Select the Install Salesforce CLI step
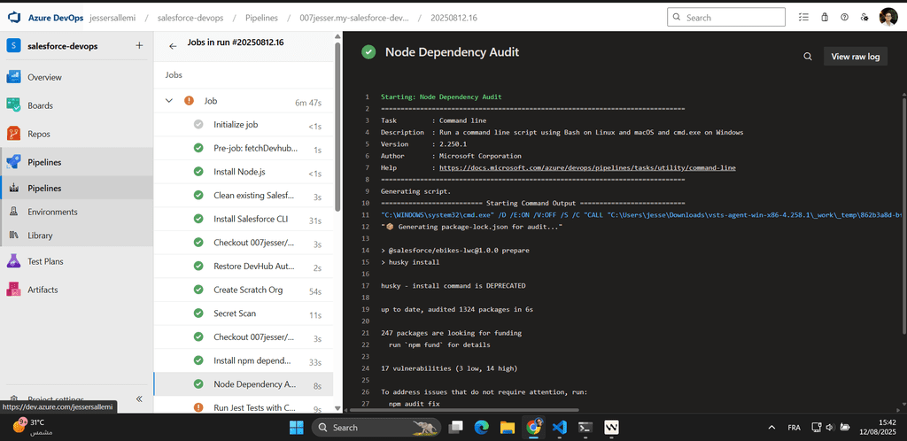The height and width of the screenshot is (441, 907). pos(244,219)
